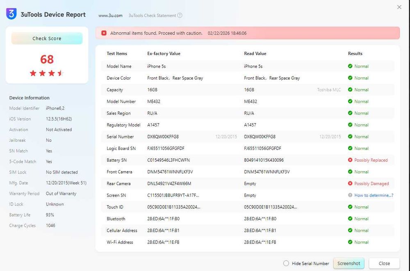The image size is (410, 271).
Task: Click the 3uTools logo icon
Action: coord(11,14)
